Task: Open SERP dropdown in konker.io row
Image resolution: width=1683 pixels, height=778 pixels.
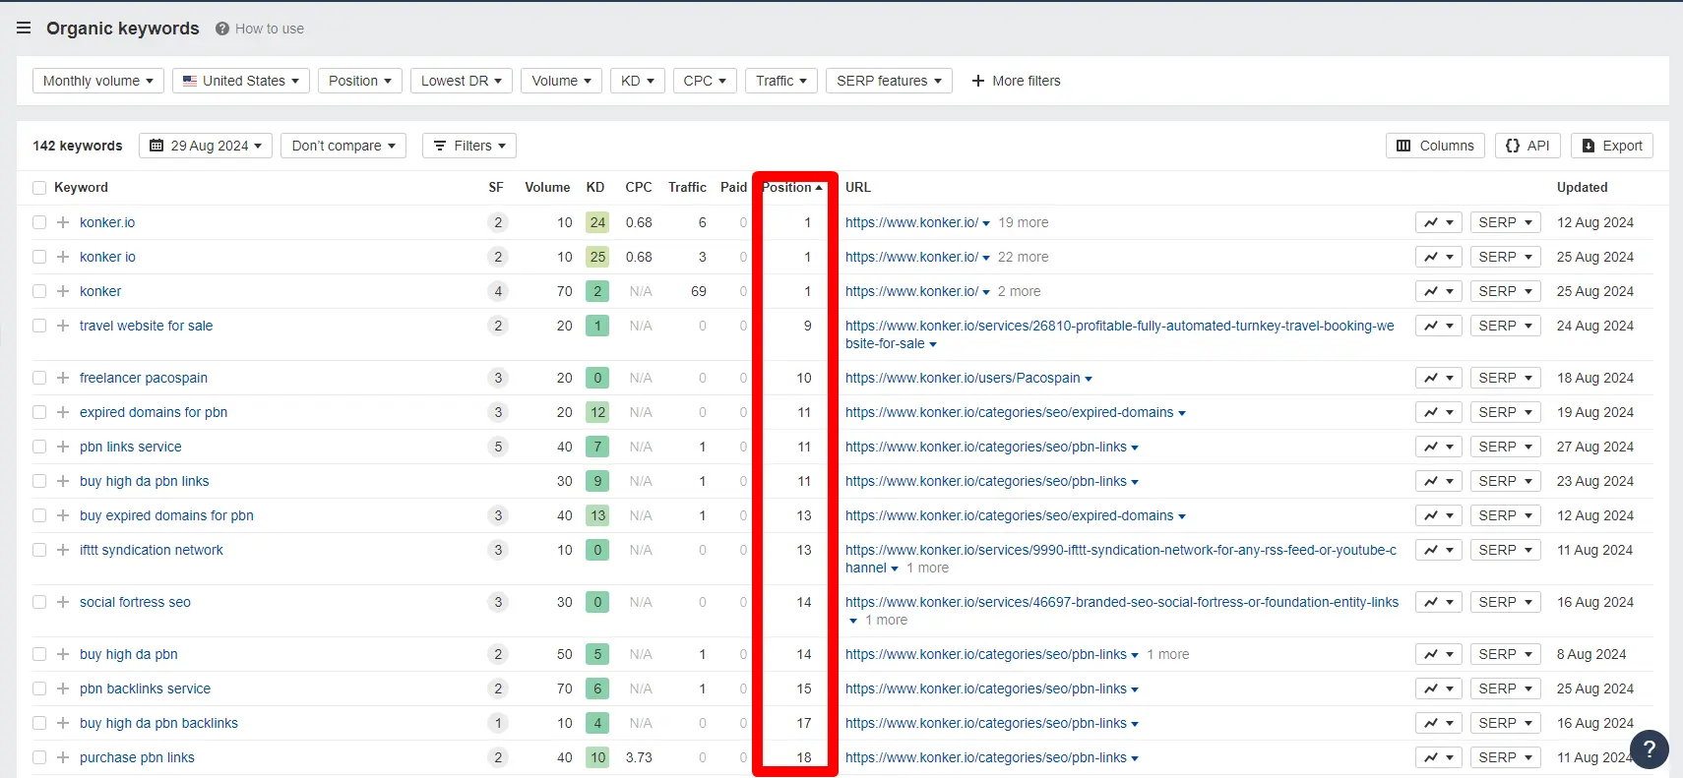Action: (x=1505, y=222)
